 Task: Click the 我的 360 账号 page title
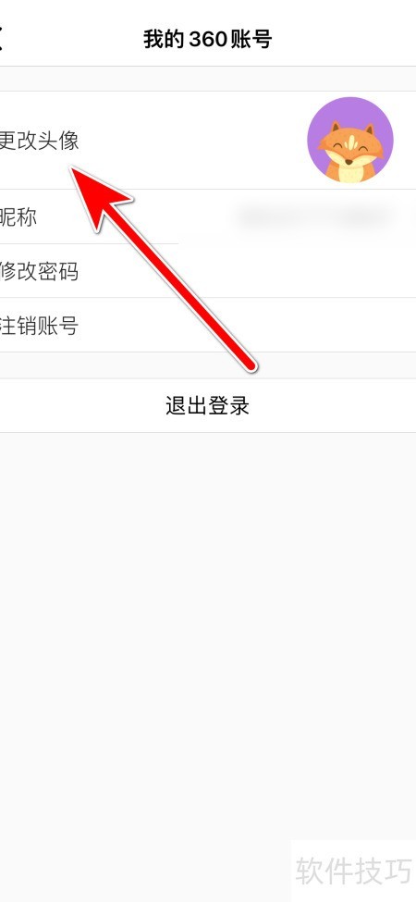207,39
